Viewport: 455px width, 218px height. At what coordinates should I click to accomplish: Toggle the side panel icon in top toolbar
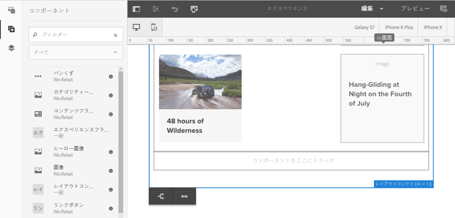(136, 9)
